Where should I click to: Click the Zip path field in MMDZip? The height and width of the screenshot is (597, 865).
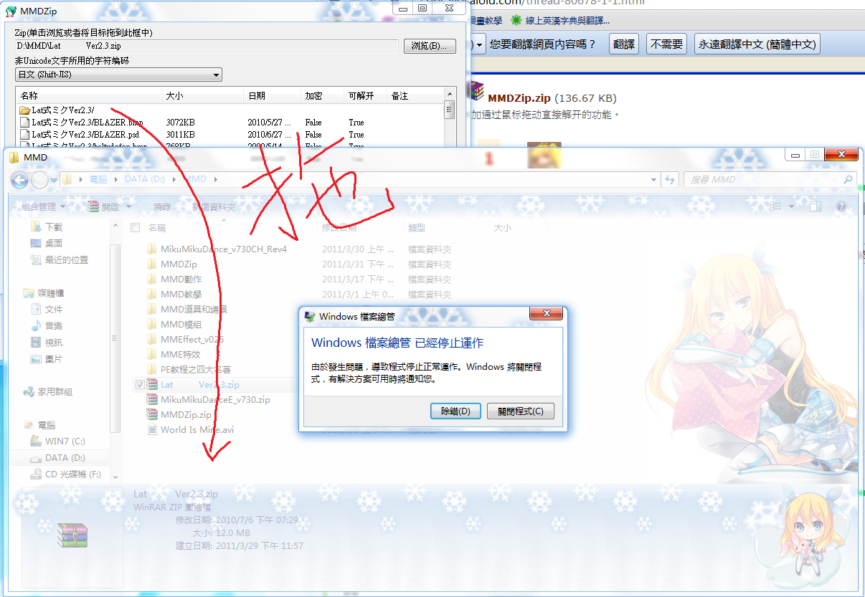pyautogui.click(x=207, y=47)
